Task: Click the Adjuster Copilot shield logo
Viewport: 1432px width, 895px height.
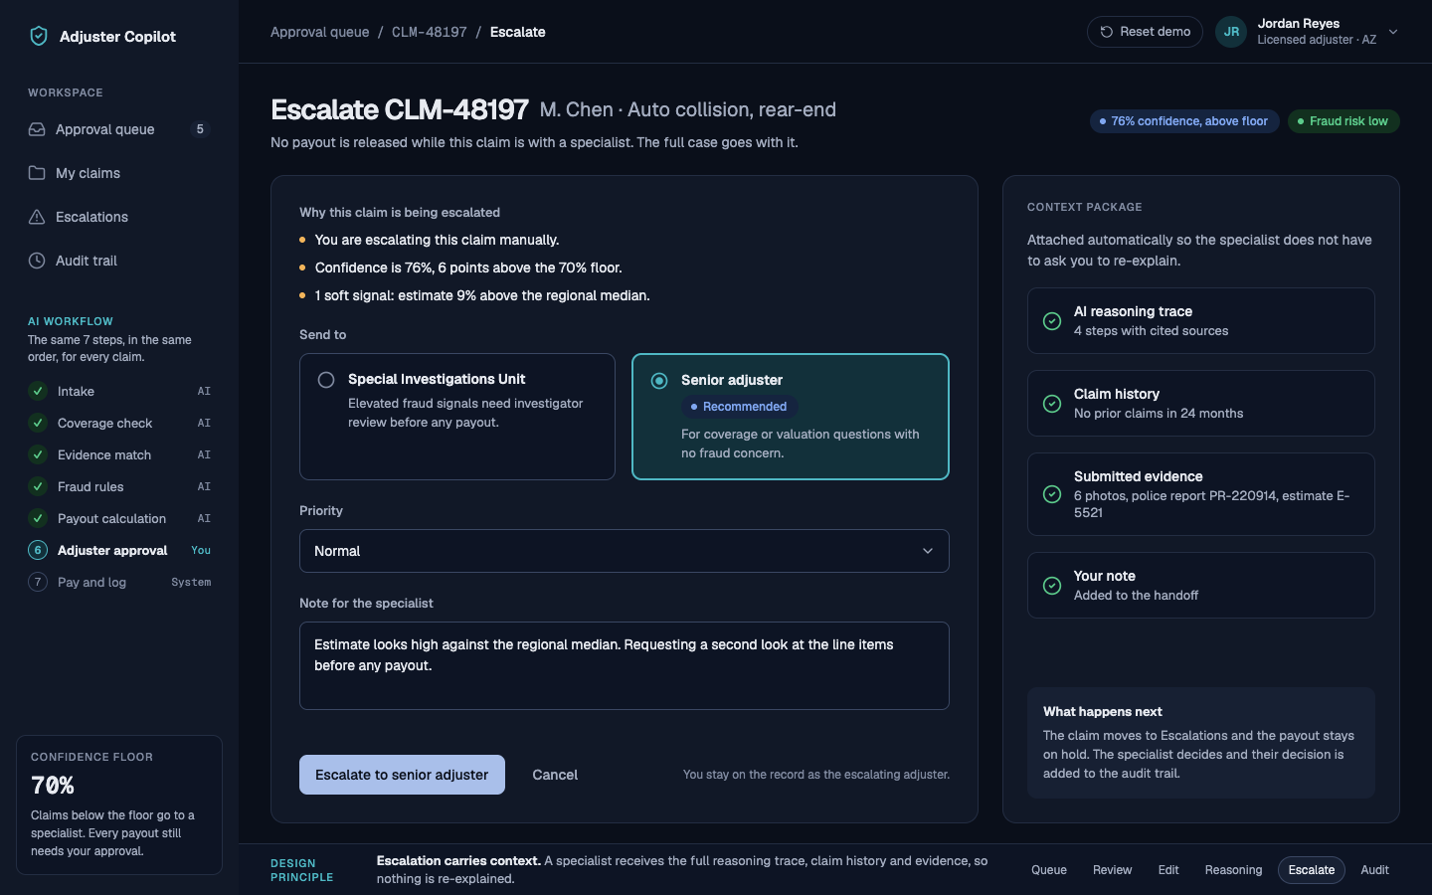Action: [x=39, y=36]
